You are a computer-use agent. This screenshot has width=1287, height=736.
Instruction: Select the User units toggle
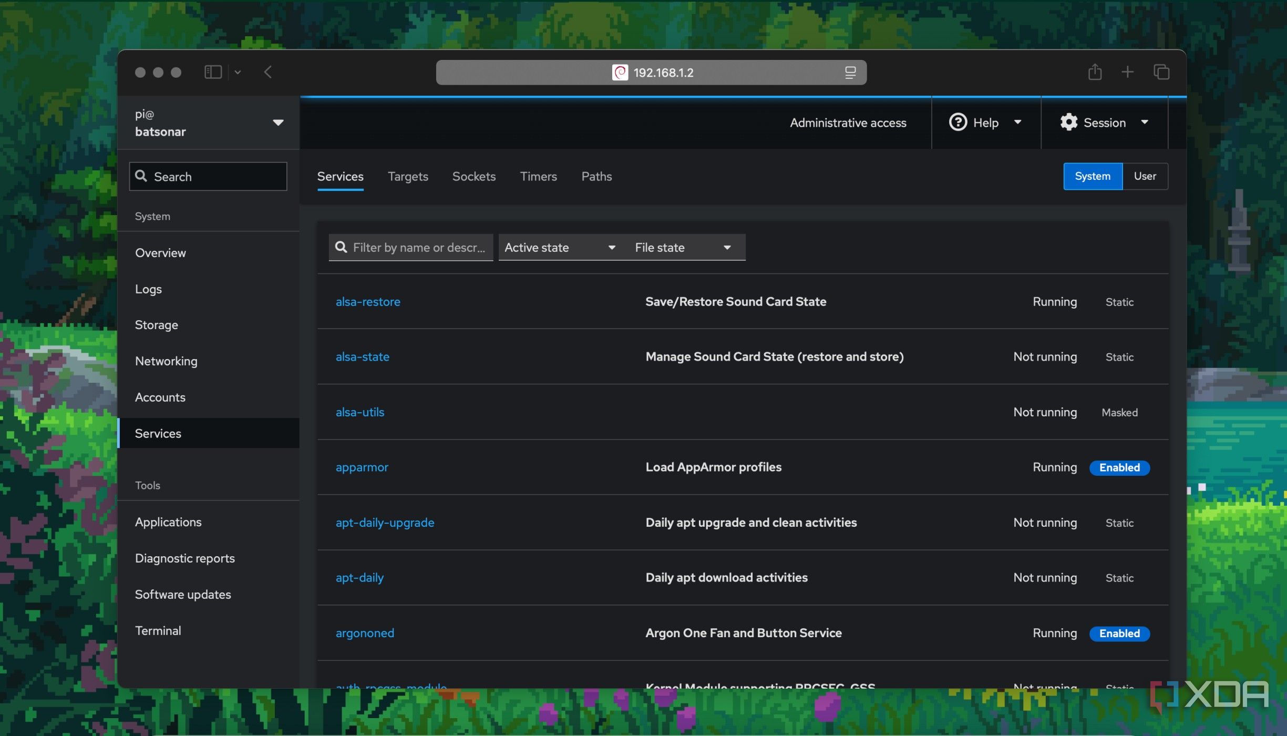[1145, 176]
